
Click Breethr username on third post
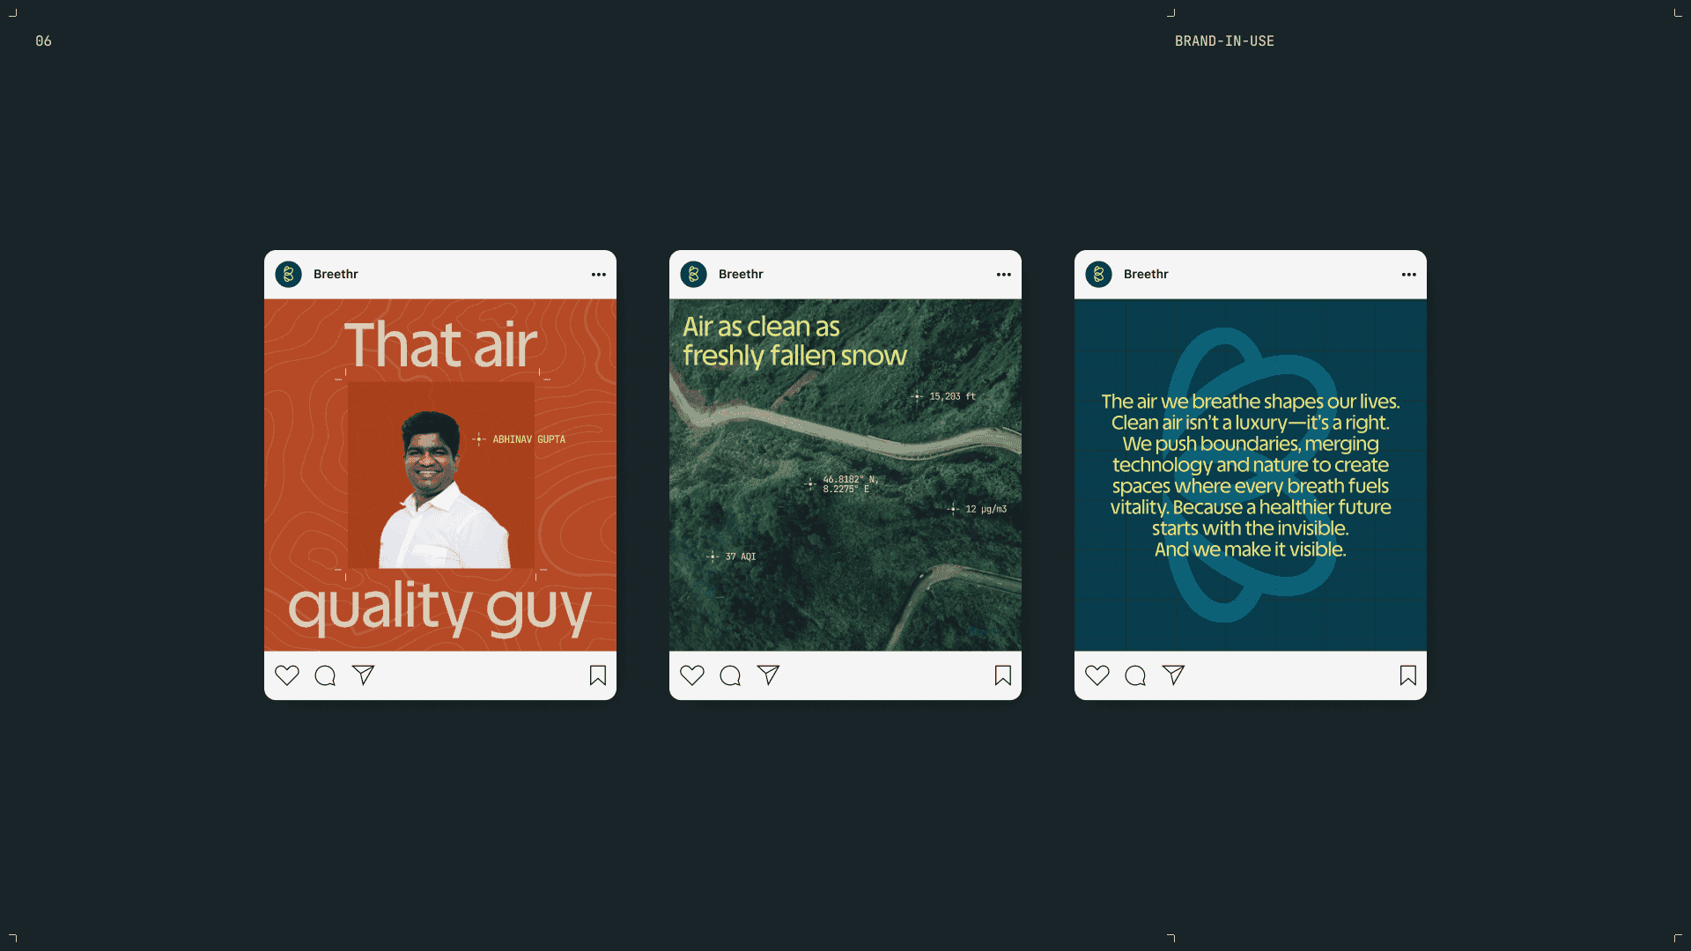click(1146, 275)
